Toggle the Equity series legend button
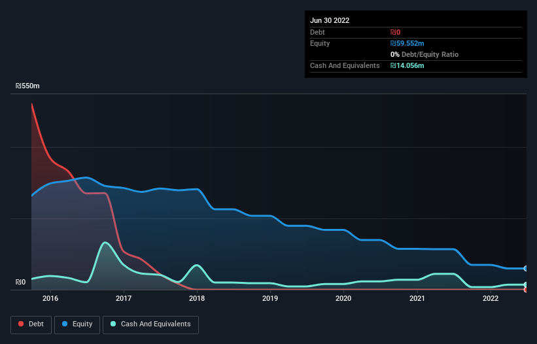The width and height of the screenshot is (537, 344). [x=77, y=324]
